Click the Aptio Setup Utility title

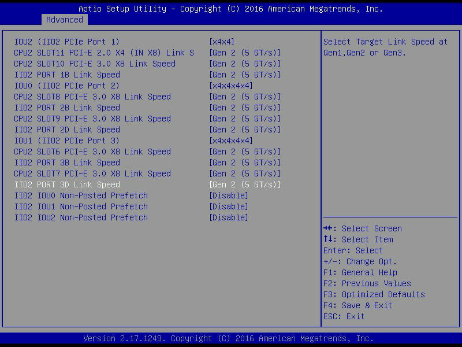(x=230, y=9)
